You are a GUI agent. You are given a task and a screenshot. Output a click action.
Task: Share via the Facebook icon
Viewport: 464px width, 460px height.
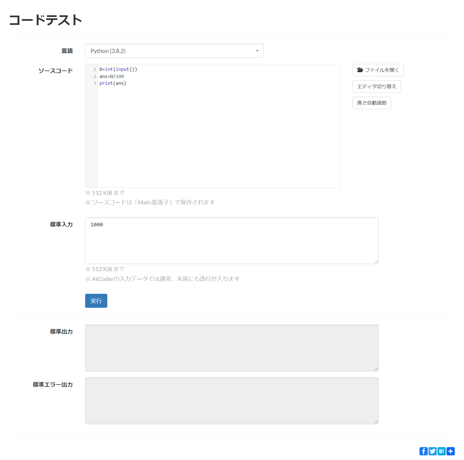point(424,451)
